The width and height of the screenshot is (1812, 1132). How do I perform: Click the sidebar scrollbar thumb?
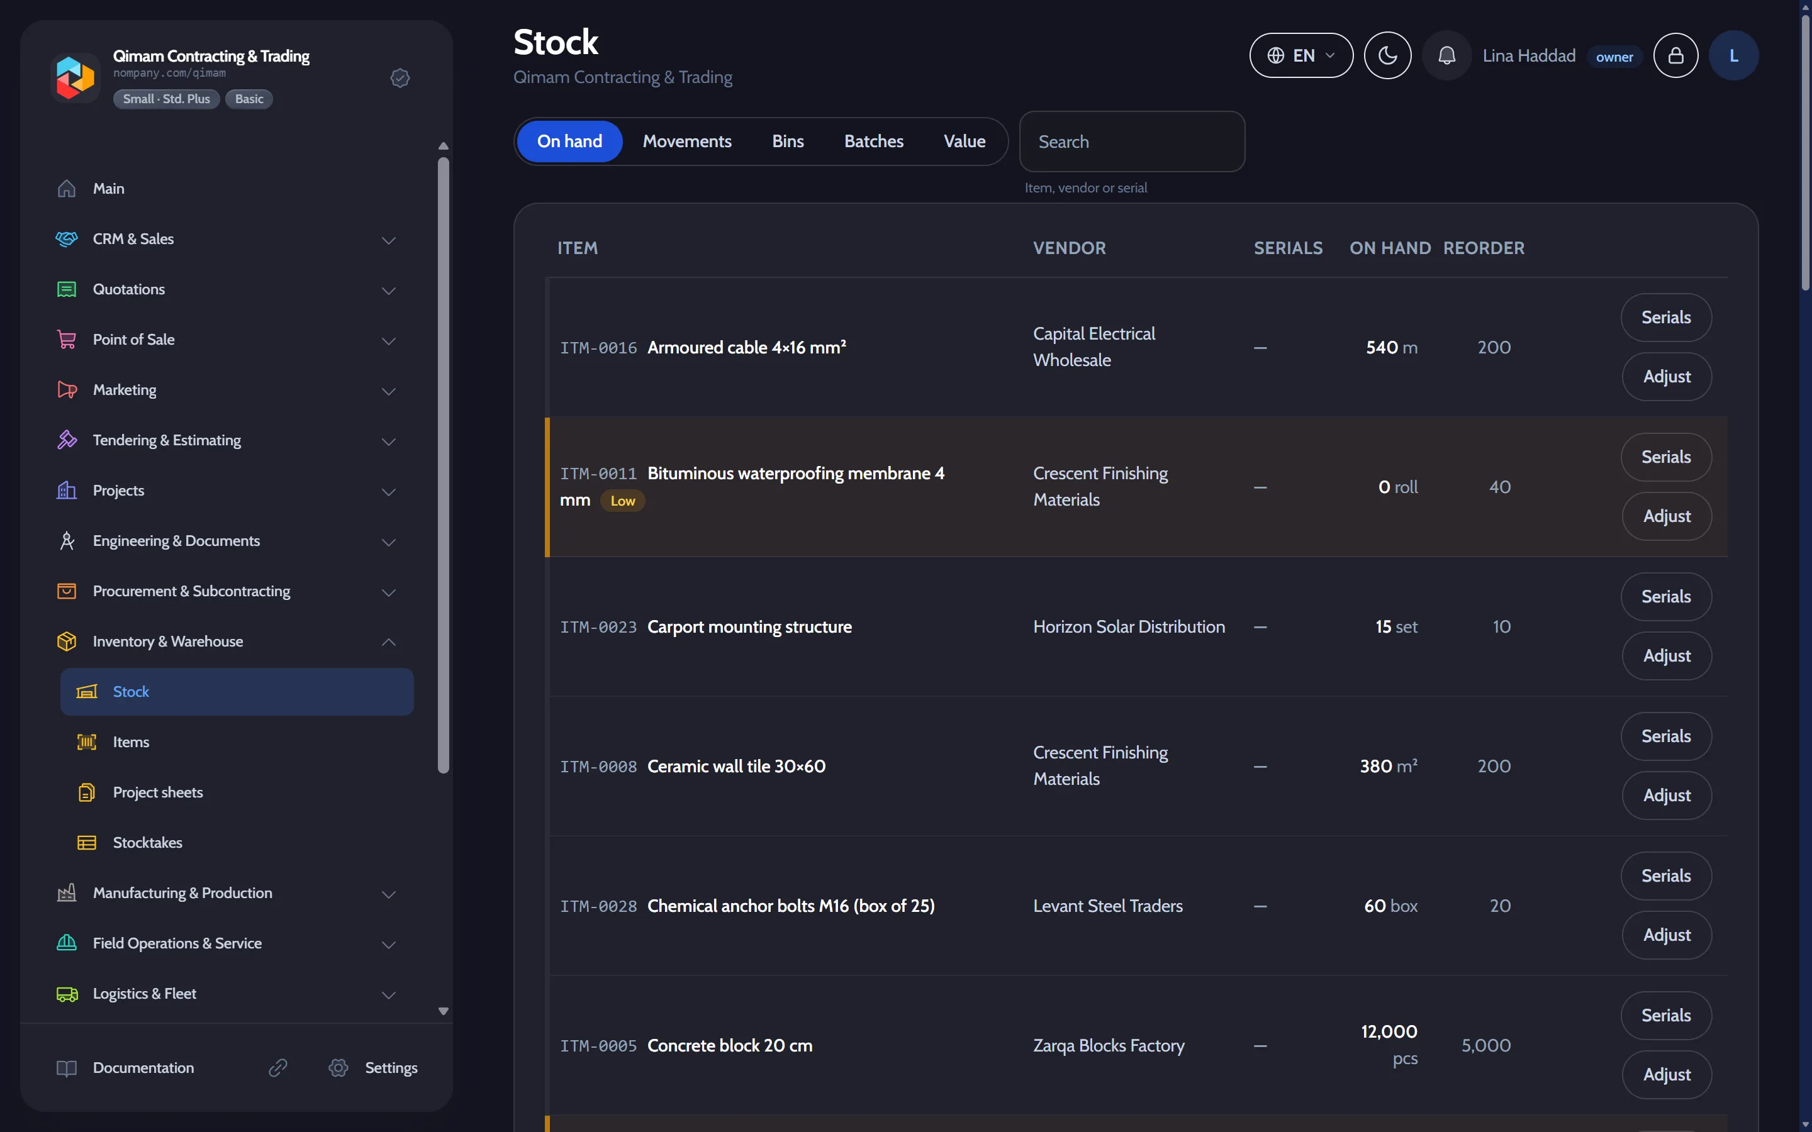[x=444, y=464]
